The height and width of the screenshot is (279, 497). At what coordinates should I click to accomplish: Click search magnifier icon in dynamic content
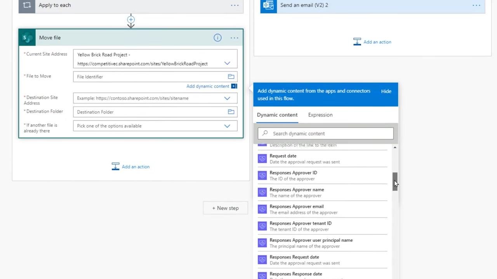265,133
